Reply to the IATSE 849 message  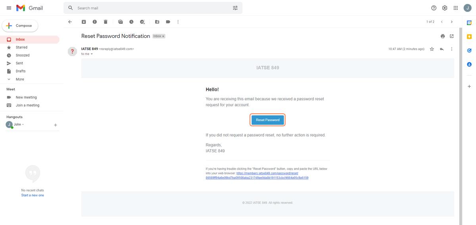[x=441, y=49]
